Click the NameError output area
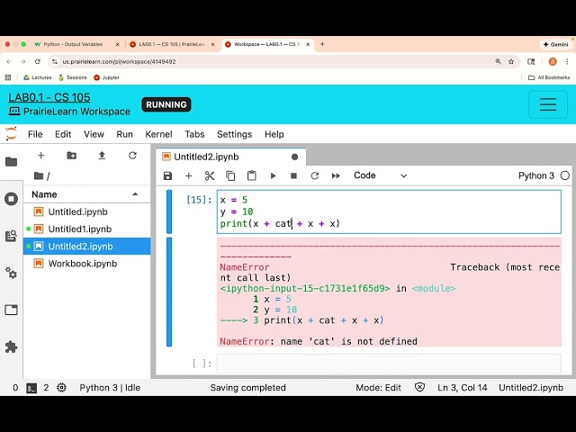The width and height of the screenshot is (576, 432). coord(389,292)
